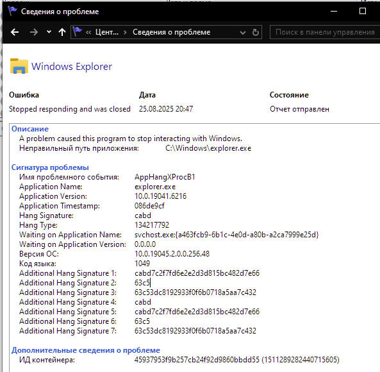Click the 'Дополнительные сведения о проблеме' header
The width and height of the screenshot is (380, 372).
[86, 350]
